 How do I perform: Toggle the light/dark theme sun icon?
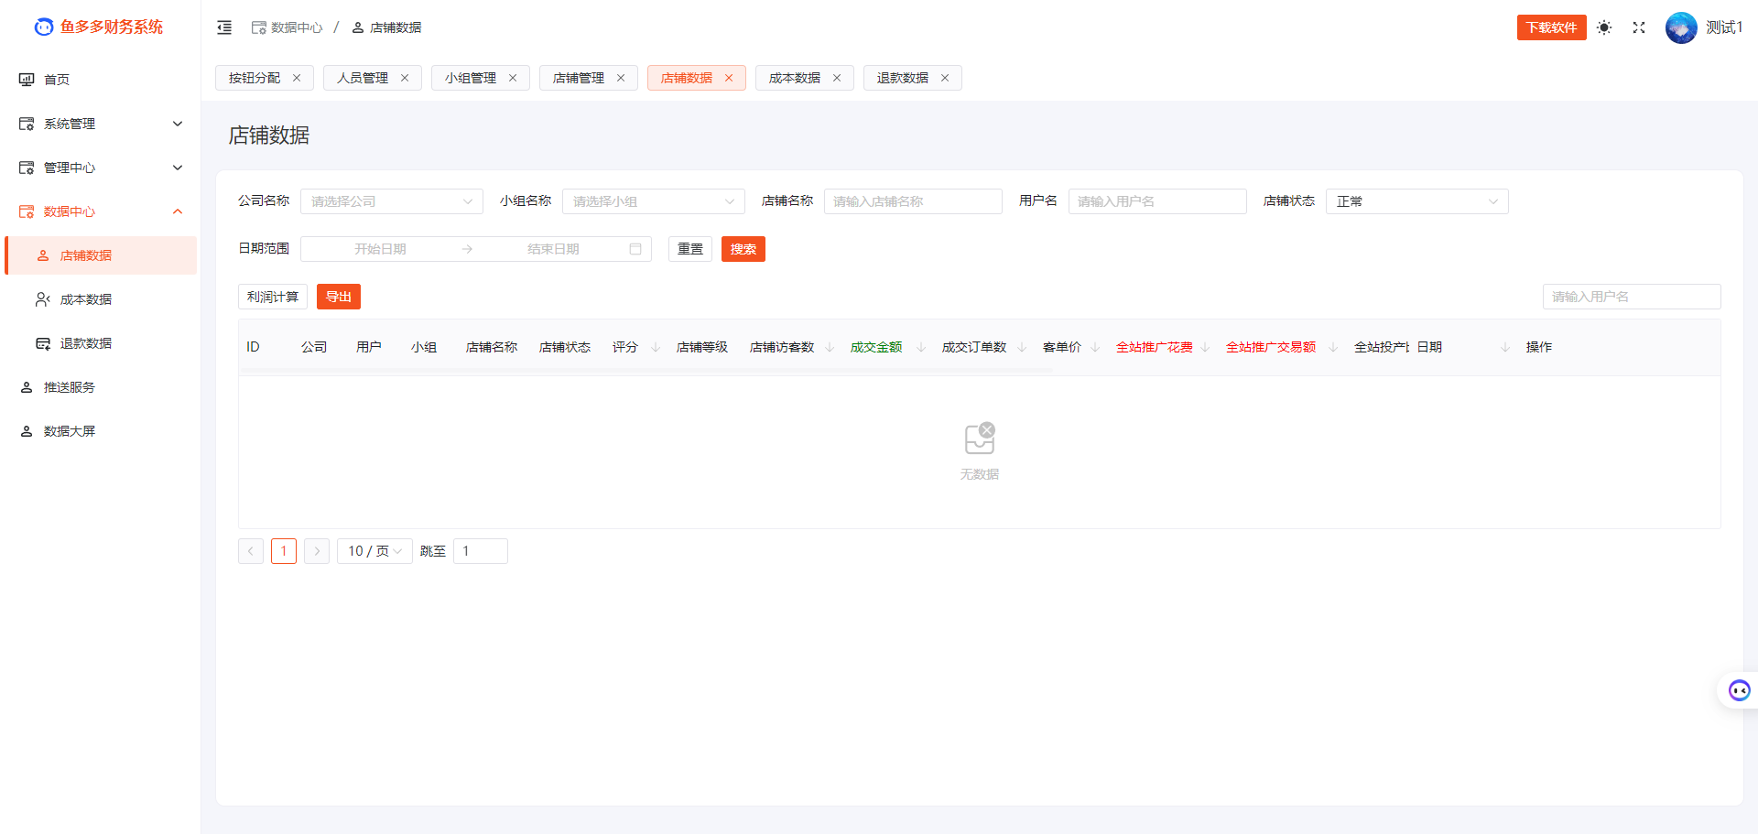coord(1603,27)
